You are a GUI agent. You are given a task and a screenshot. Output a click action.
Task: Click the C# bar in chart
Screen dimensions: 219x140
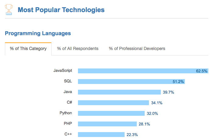[113, 103]
